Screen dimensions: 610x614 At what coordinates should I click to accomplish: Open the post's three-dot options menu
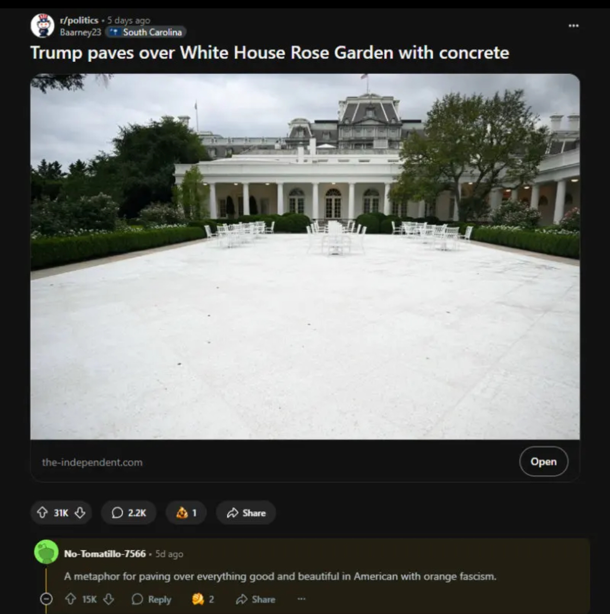pyautogui.click(x=574, y=26)
